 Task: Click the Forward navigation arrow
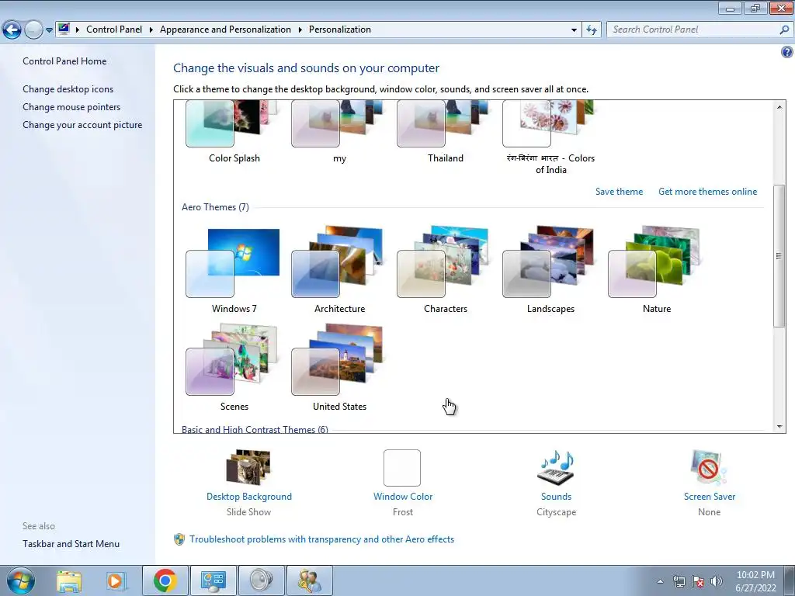point(33,30)
